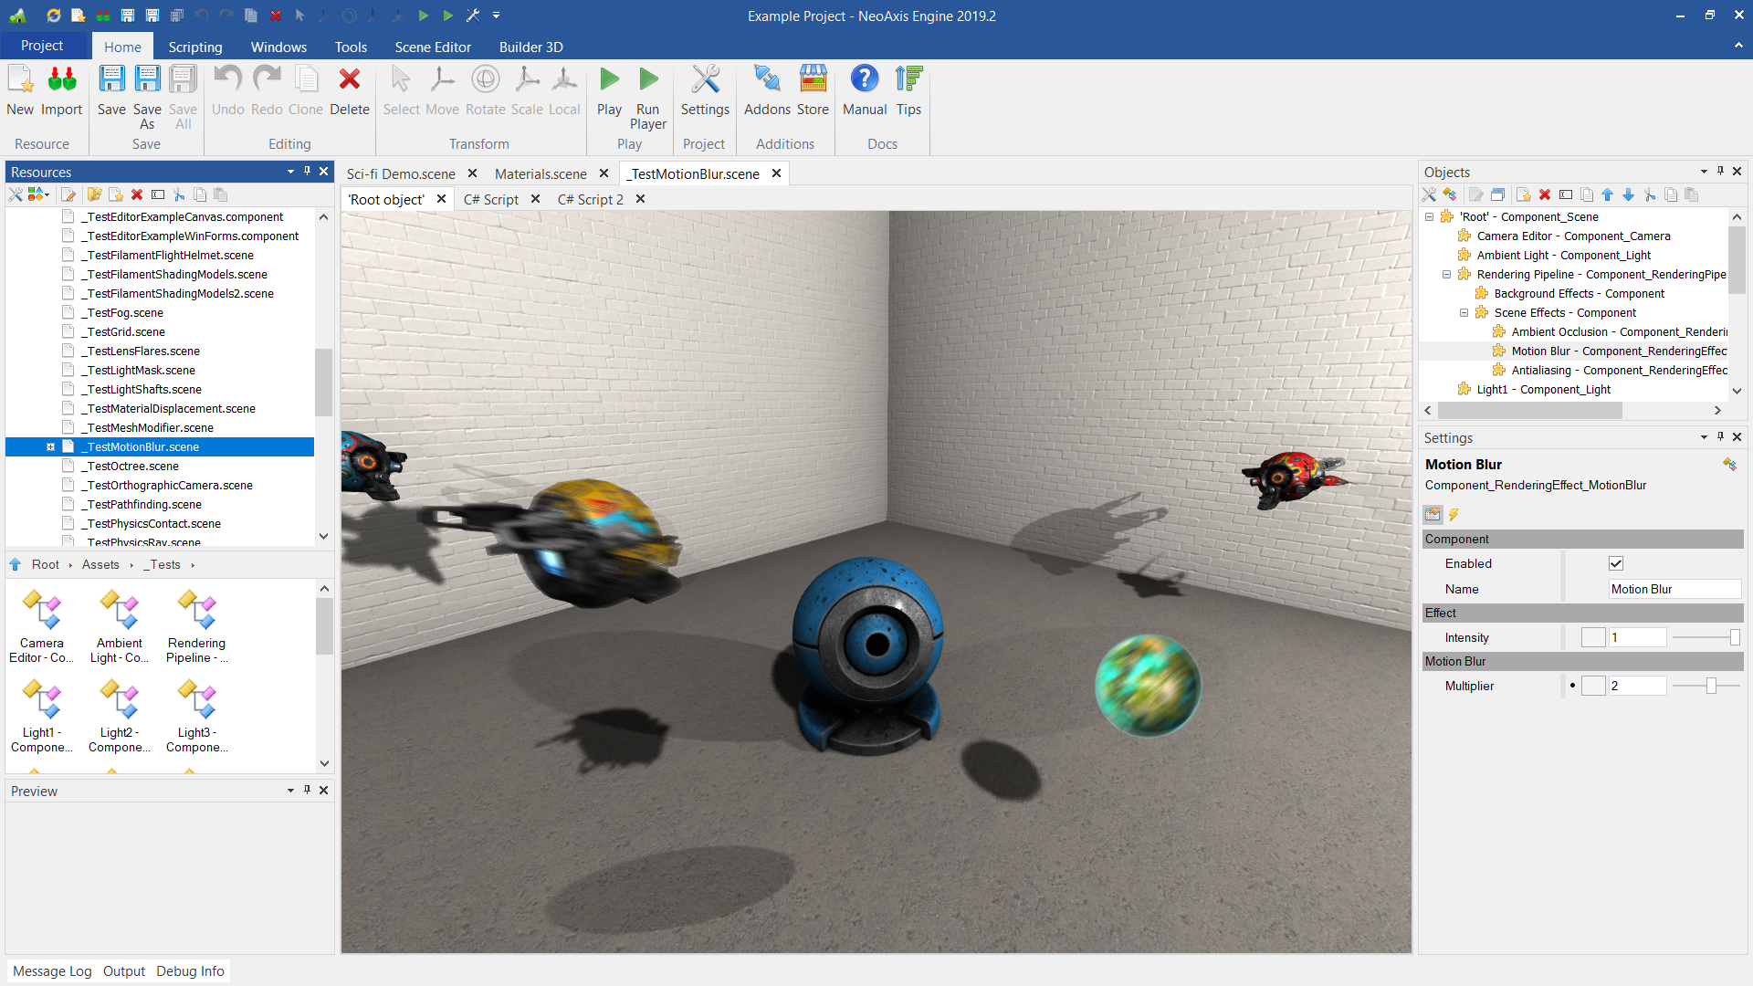Open the Store icon

(813, 80)
